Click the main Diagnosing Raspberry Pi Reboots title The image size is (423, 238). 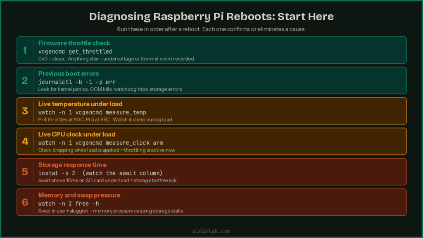coord(211,17)
